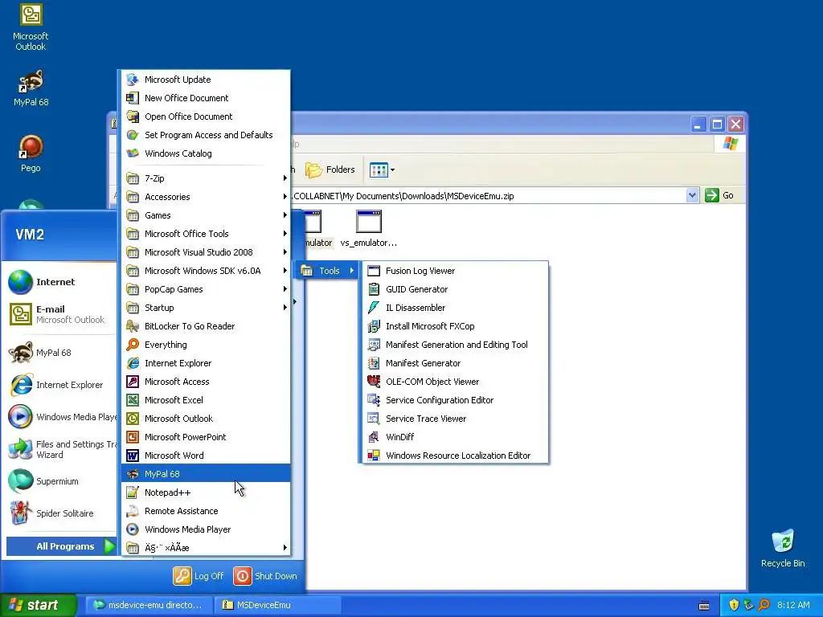
Task: Open pinned E-mail Microsoft Outlook item
Action: point(60,314)
